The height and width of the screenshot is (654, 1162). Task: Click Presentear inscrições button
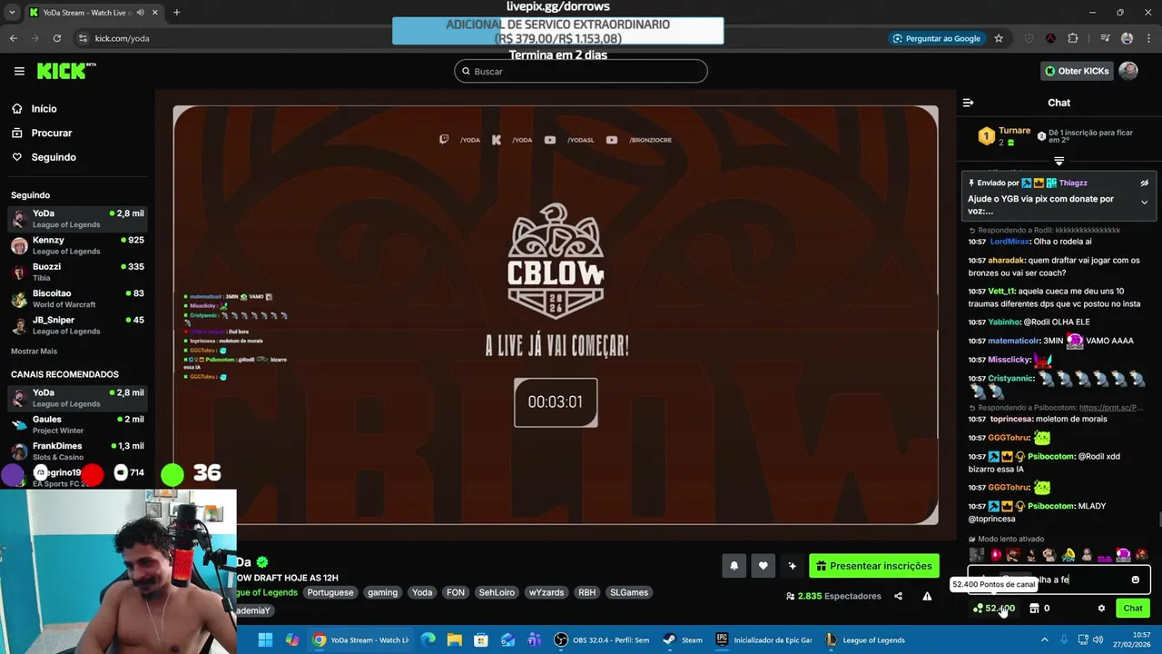point(873,566)
